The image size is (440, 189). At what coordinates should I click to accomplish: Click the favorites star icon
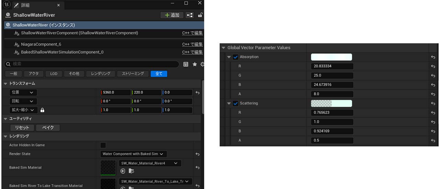[x=195, y=64]
